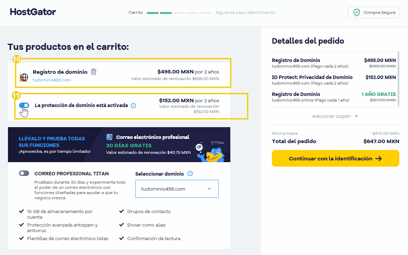Click the Carrito step label
Image resolution: width=408 pixels, height=255 pixels.
[135, 12]
